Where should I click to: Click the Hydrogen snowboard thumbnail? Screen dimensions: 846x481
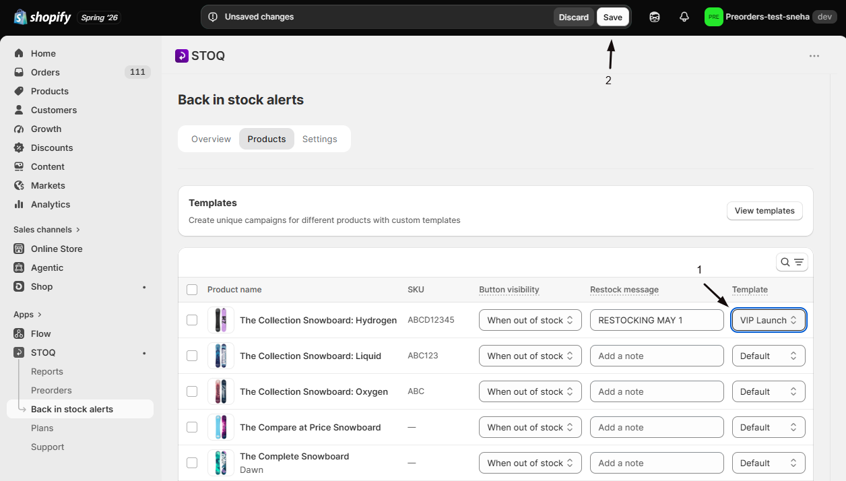pos(221,320)
